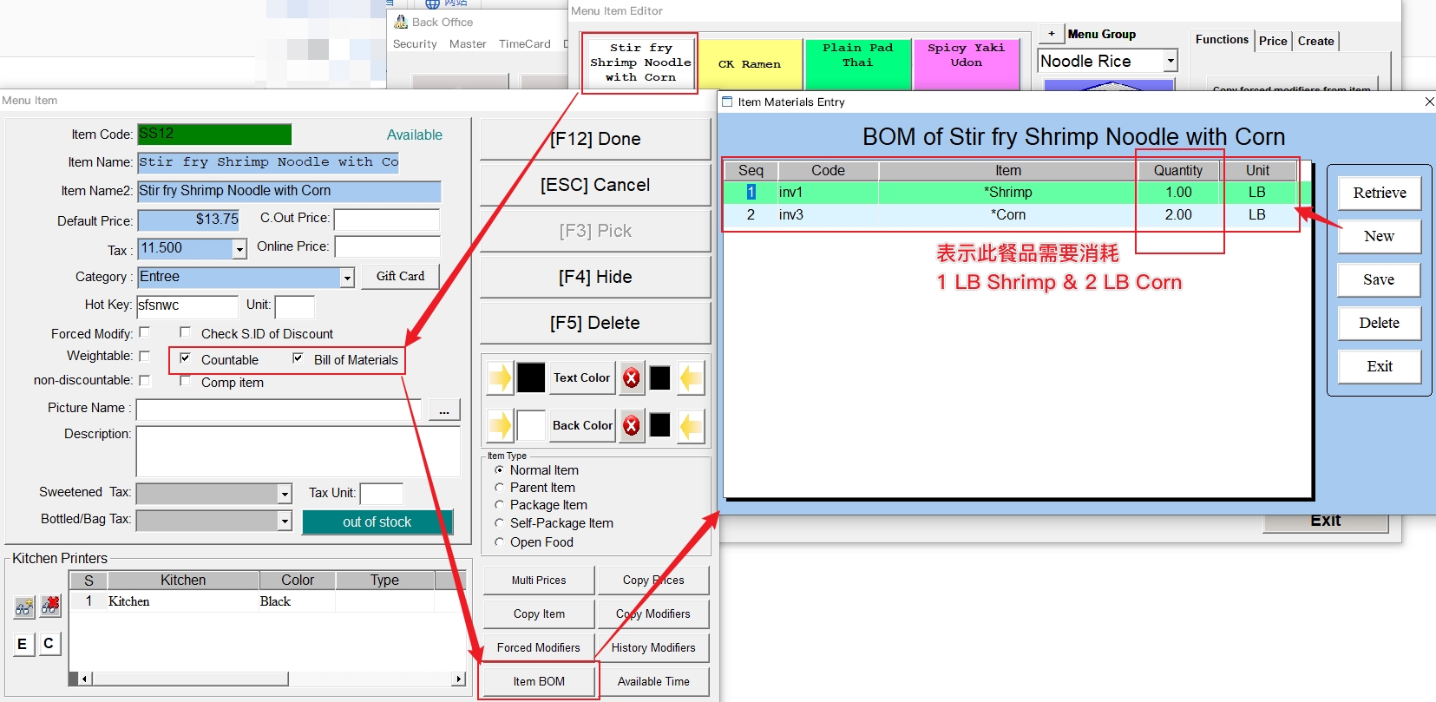Toggle the non-discountable checkbox

click(x=145, y=380)
